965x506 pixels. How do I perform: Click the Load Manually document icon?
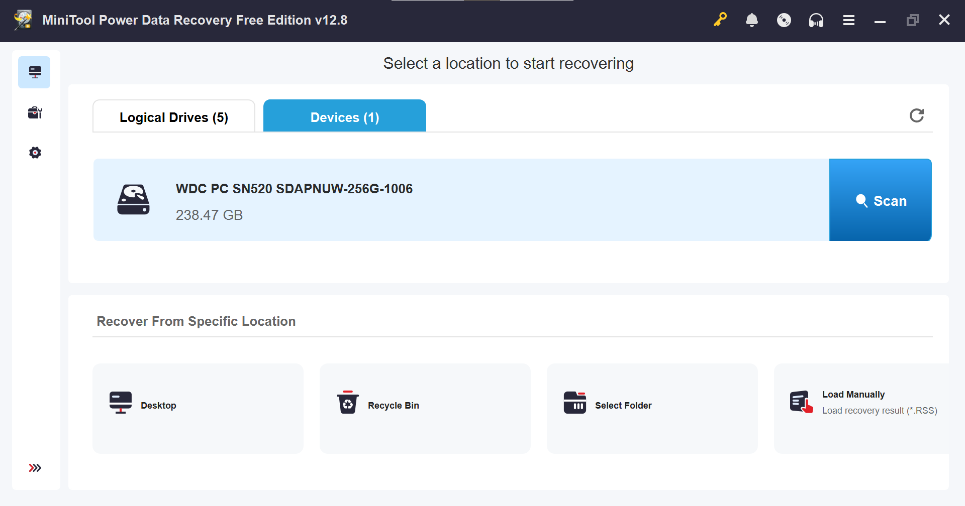(x=801, y=402)
